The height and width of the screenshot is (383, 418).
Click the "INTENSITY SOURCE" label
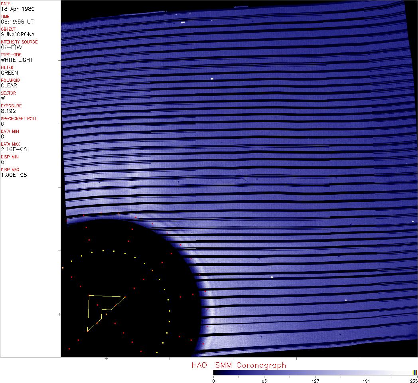pyautogui.click(x=19, y=42)
